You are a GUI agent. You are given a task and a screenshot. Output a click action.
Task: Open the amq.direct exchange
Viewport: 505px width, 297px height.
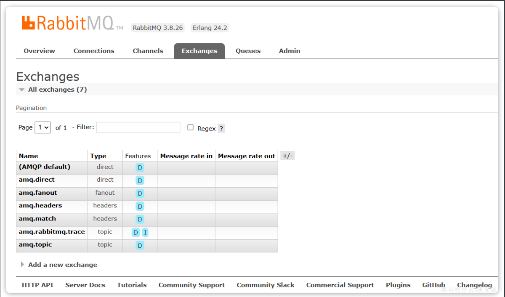click(x=37, y=180)
